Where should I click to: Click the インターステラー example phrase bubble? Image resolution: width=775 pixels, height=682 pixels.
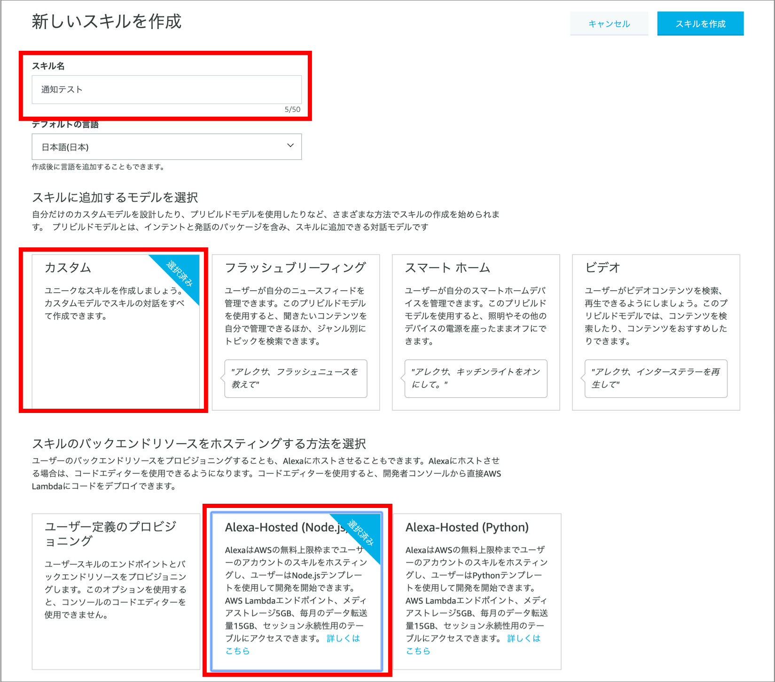[656, 378]
